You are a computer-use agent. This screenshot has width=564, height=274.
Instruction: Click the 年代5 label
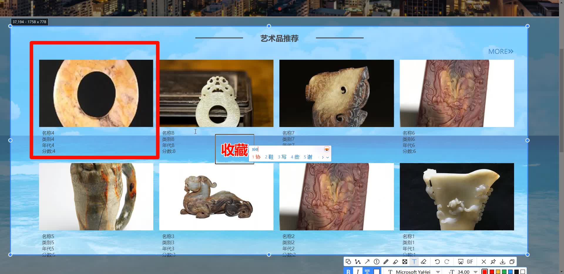(48, 249)
